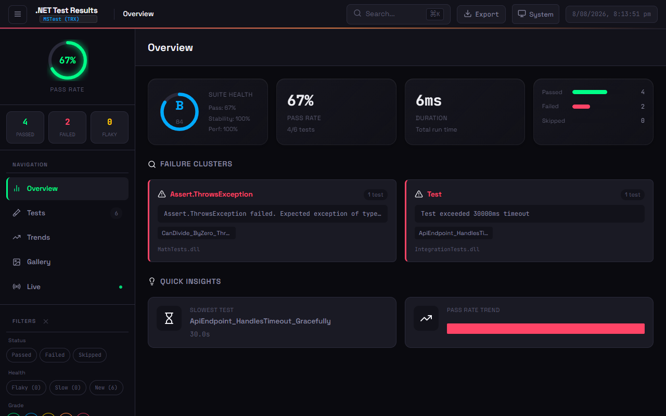
Task: Click the search magnifier icon
Action: 357,14
